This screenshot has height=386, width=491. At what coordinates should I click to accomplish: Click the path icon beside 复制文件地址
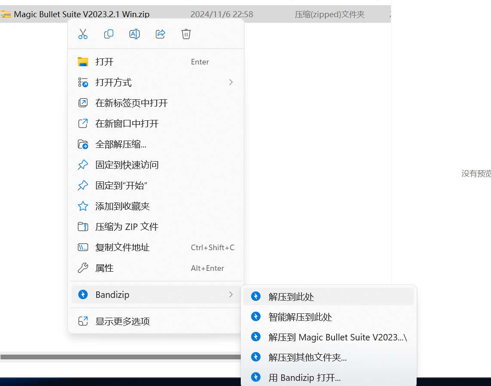click(83, 247)
